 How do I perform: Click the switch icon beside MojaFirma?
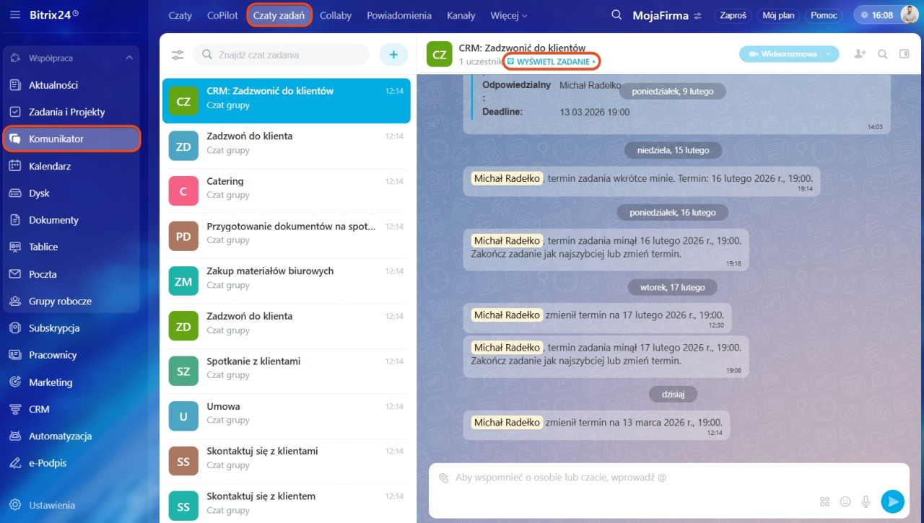[697, 16]
